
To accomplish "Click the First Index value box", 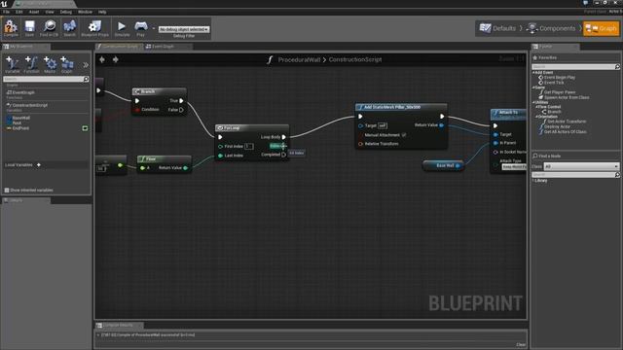I will click(x=249, y=147).
